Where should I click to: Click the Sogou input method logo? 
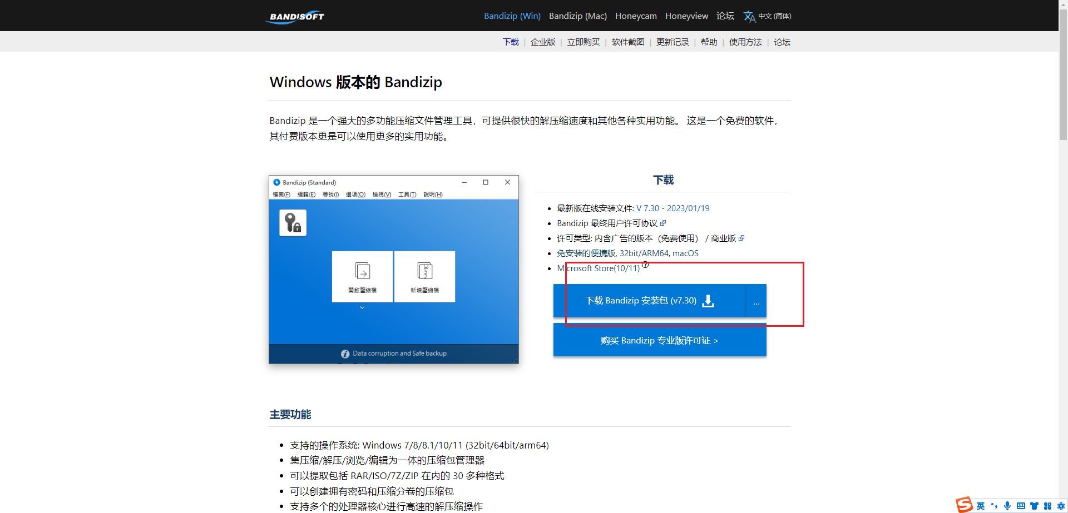point(964,505)
